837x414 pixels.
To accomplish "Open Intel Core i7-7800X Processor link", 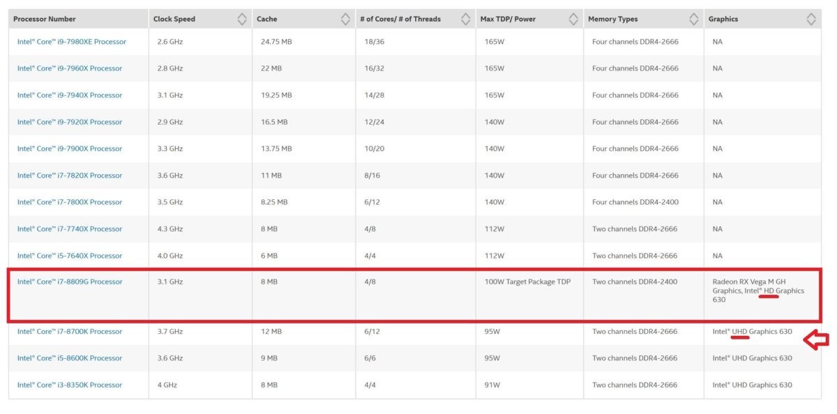I will pyautogui.click(x=70, y=202).
